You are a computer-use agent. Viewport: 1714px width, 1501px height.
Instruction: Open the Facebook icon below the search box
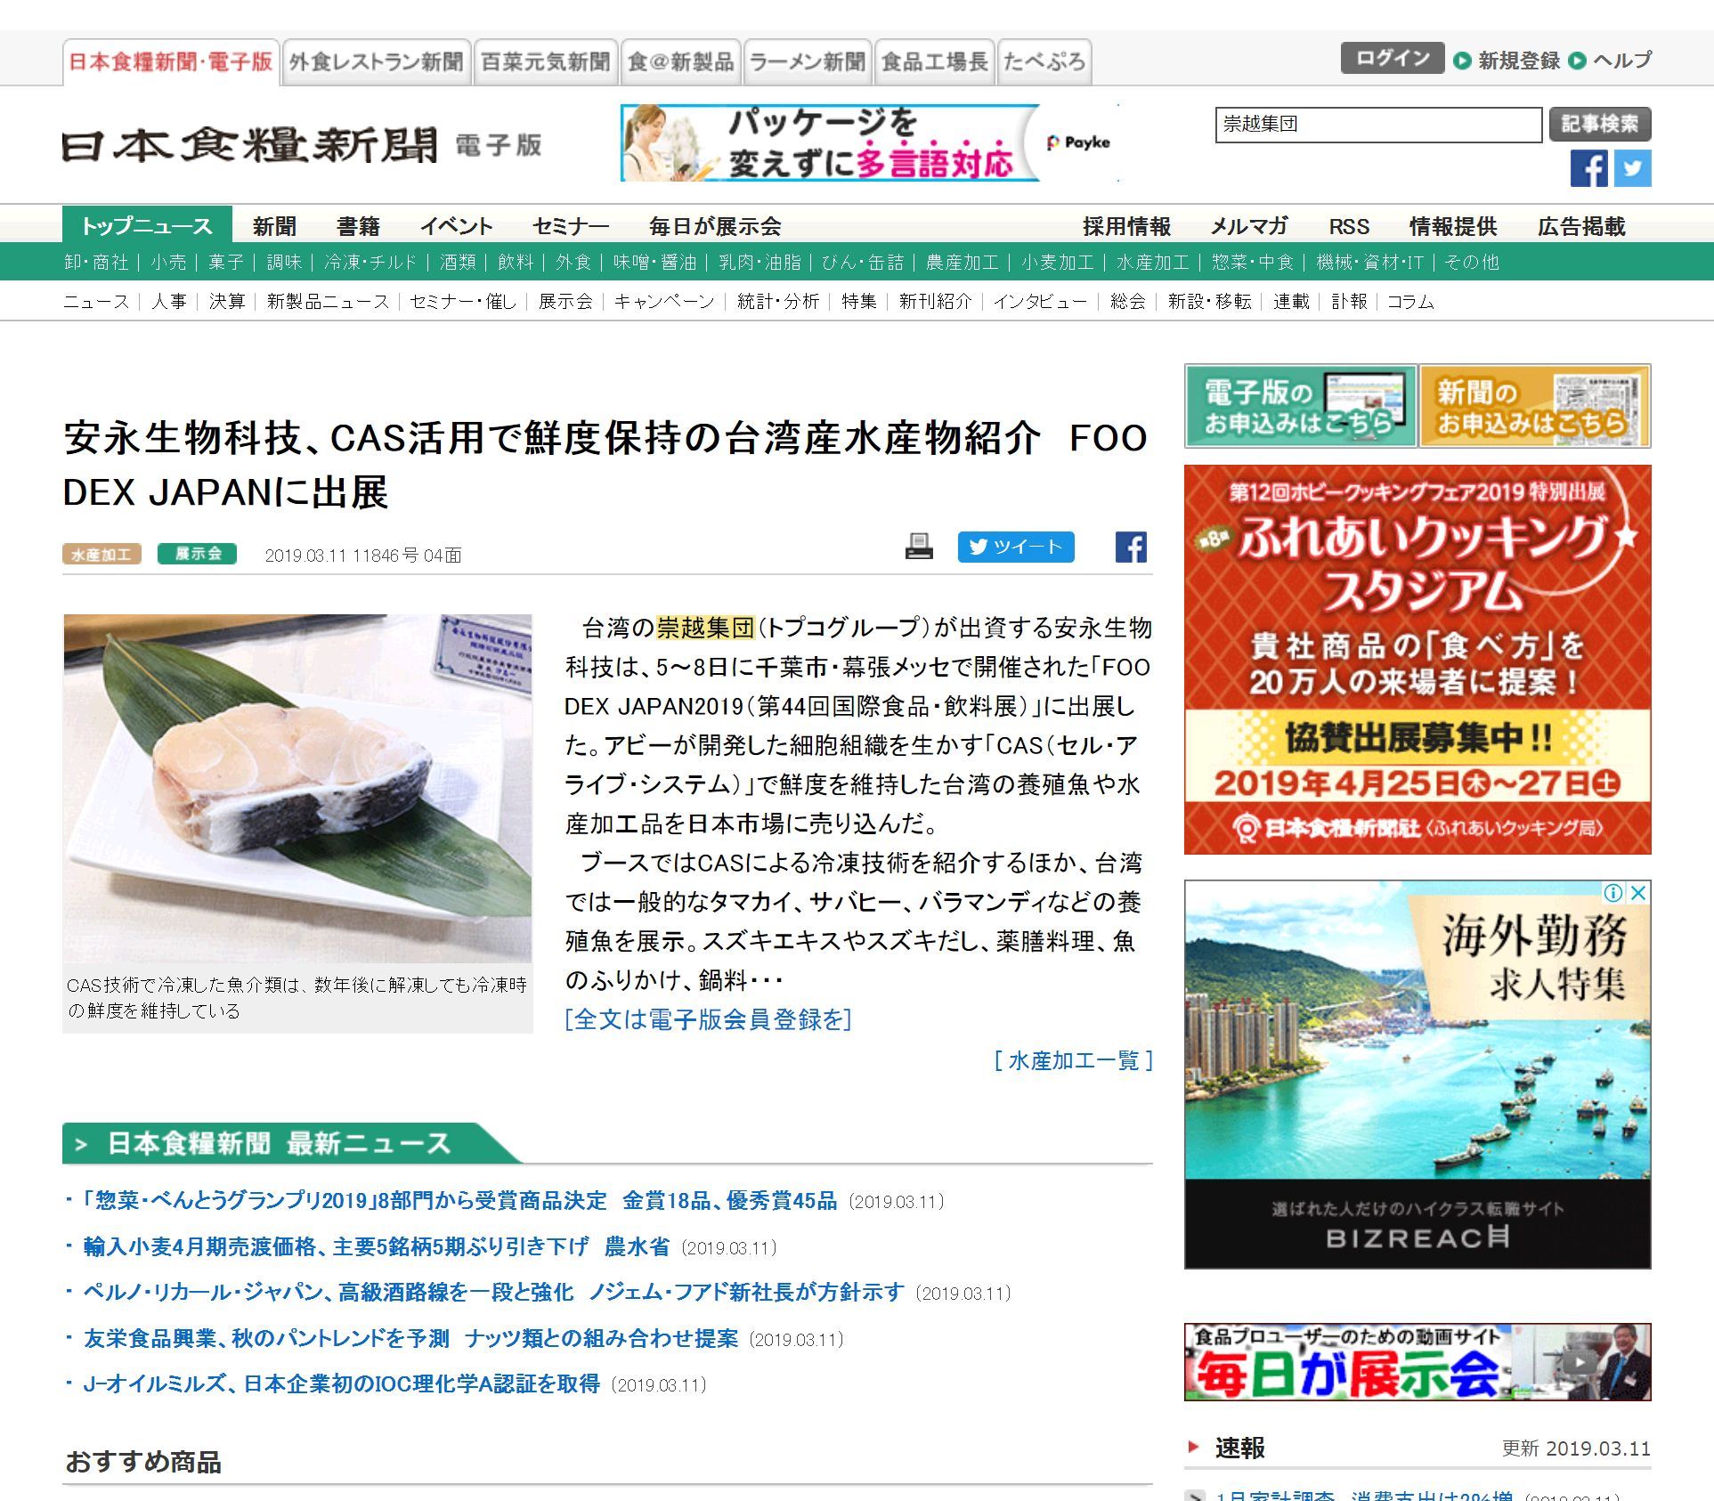(1588, 168)
